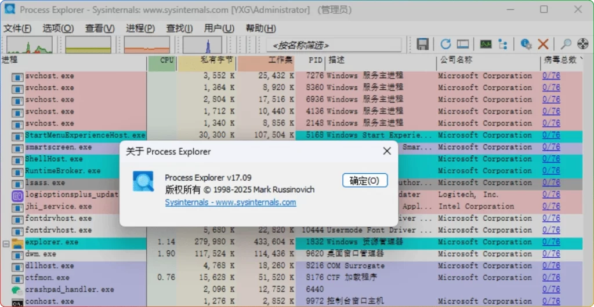Click the StartMenuExperienceHost.exe process icon
The image size is (594, 307).
[x=17, y=137]
